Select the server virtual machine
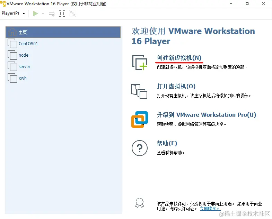This screenshot has height=219, width=272. [63, 66]
